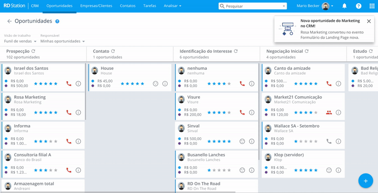Click the phone icon on Consultoria filial A card
The height and width of the screenshot is (193, 378).
point(69,170)
